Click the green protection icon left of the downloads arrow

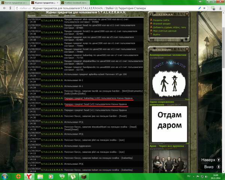click(213, 8)
